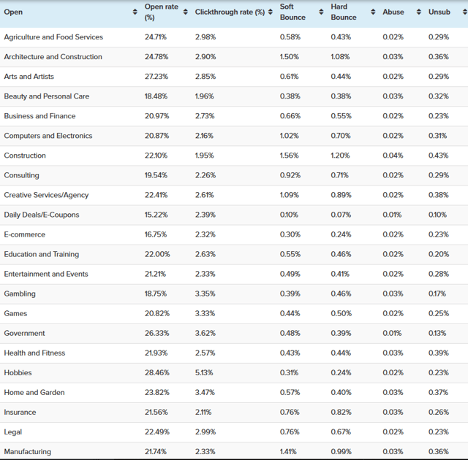Select the Agriculture and Food Services row label
The image size is (468, 460).
click(53, 37)
